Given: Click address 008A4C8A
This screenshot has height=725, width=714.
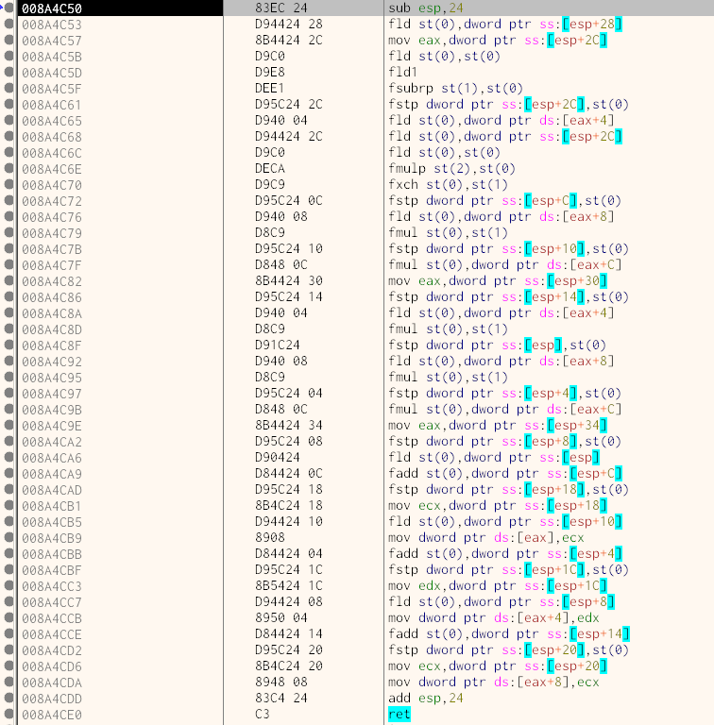Looking at the screenshot, I should click(x=52, y=313).
